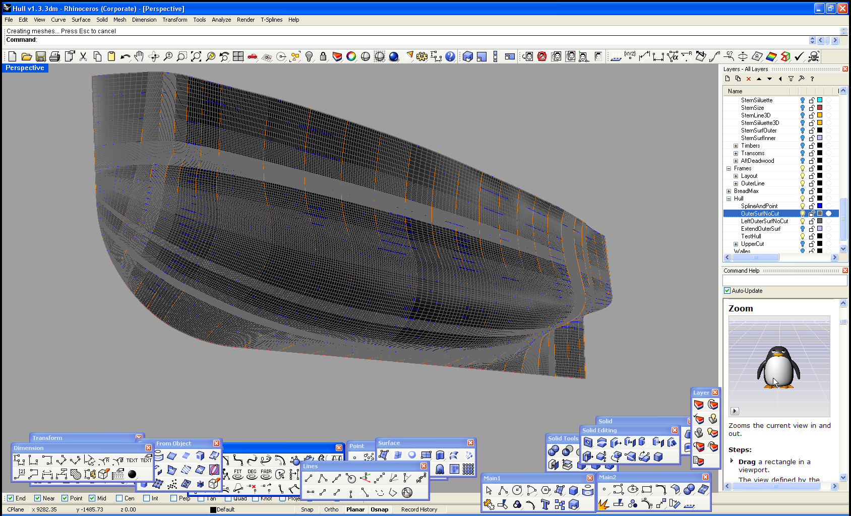Enable the Cen osnap checkbox
The width and height of the screenshot is (851, 516).
click(x=119, y=498)
